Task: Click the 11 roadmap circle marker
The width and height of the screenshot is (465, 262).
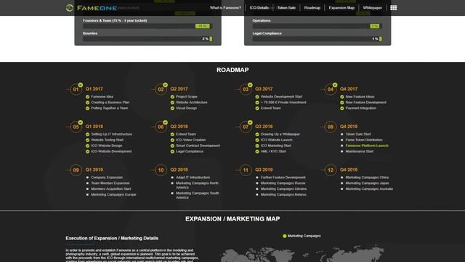Action: coord(246,170)
